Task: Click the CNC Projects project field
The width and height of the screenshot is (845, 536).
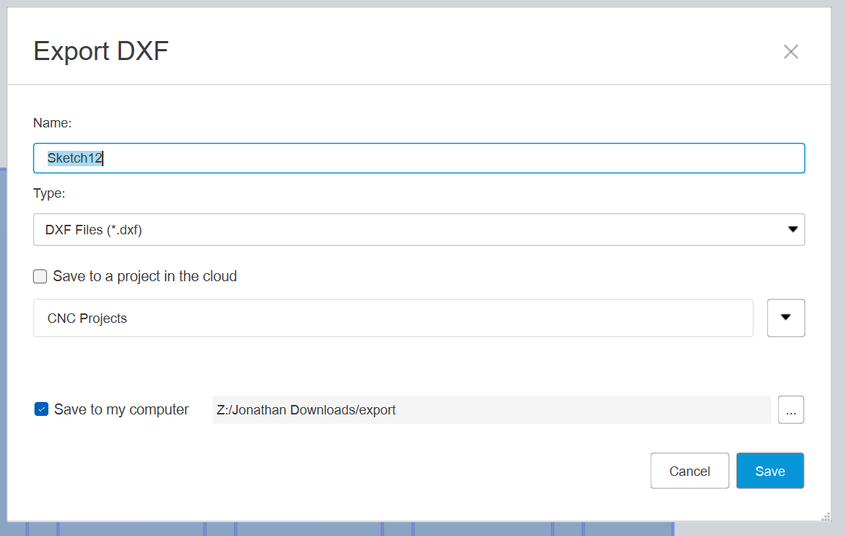Action: [x=392, y=319]
